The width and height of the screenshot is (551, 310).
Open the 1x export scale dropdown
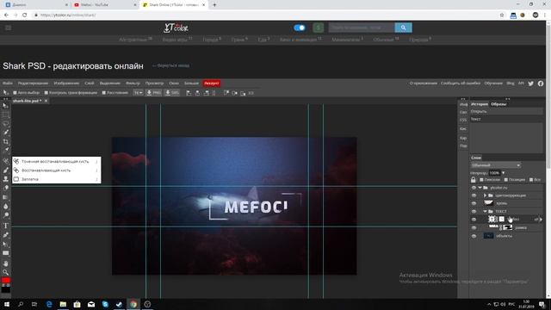tap(138, 93)
